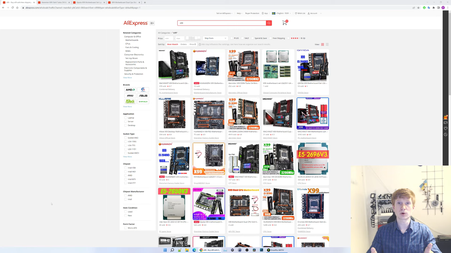The height and width of the screenshot is (253, 451).
Task: Switch to list view of results
Action: 327,44
